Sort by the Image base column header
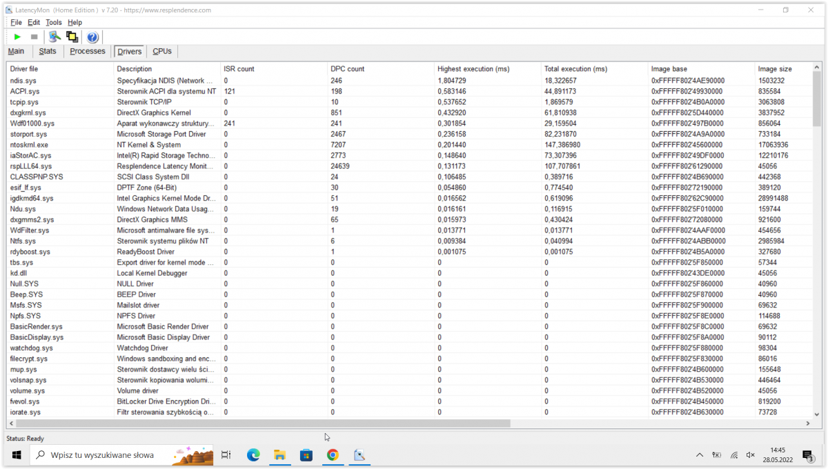 click(701, 69)
